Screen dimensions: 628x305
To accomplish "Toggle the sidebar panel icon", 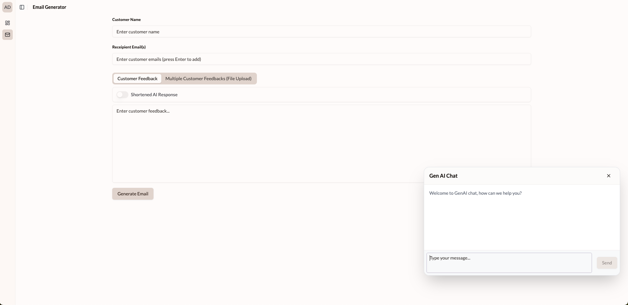I will point(22,7).
